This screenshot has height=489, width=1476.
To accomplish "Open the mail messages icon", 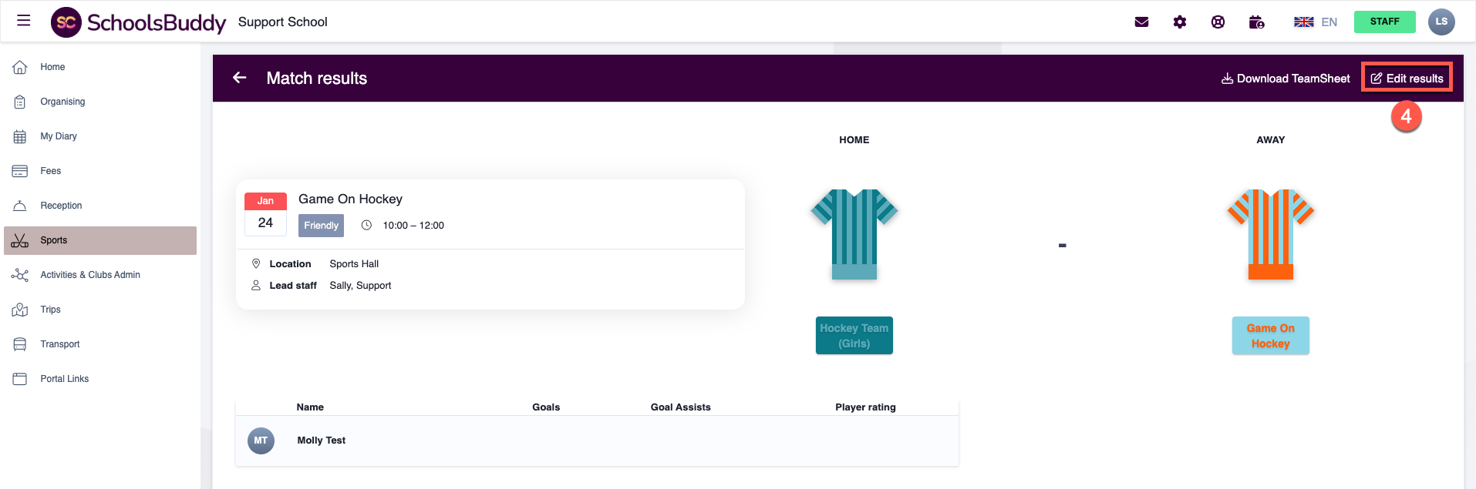I will coord(1141,22).
